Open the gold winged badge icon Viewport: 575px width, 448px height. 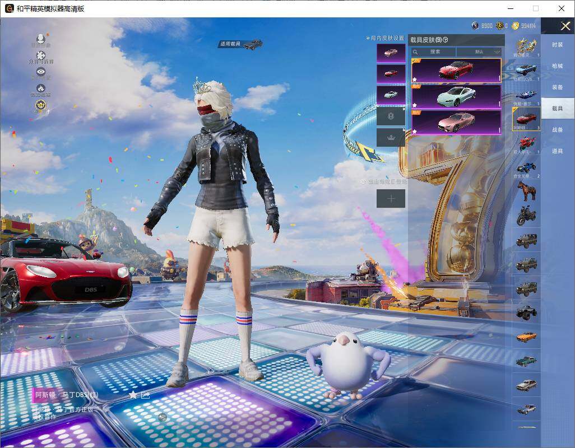click(41, 105)
